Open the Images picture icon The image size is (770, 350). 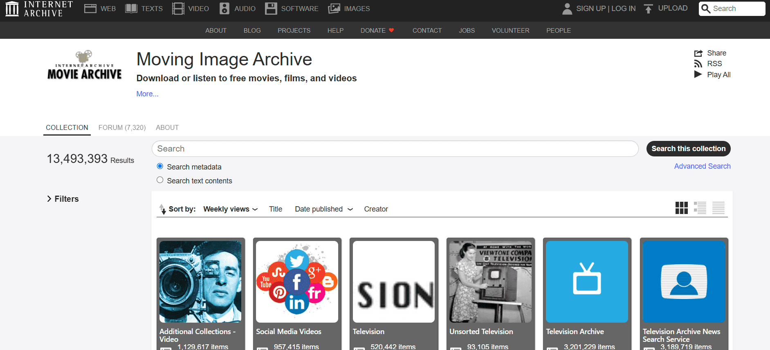click(x=334, y=9)
